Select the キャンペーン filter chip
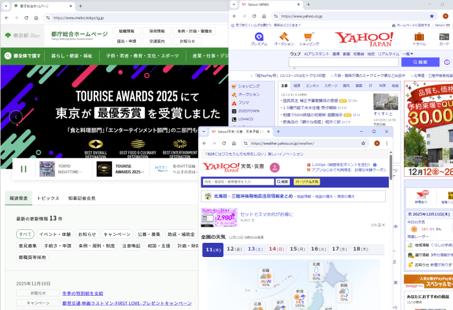The width and height of the screenshot is (453, 310). [x=116, y=234]
